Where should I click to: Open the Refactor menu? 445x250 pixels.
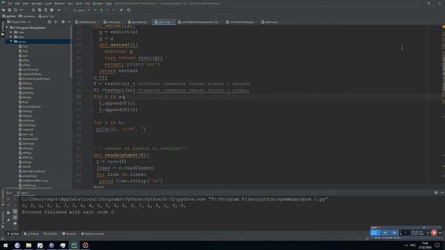[x=60, y=3]
